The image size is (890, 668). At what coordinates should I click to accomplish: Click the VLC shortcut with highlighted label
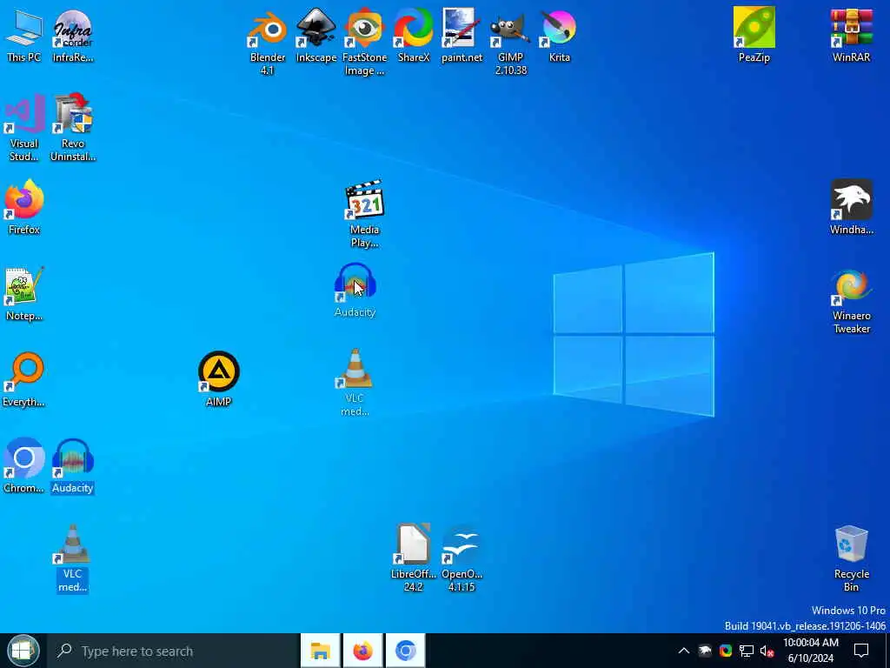tap(73, 558)
